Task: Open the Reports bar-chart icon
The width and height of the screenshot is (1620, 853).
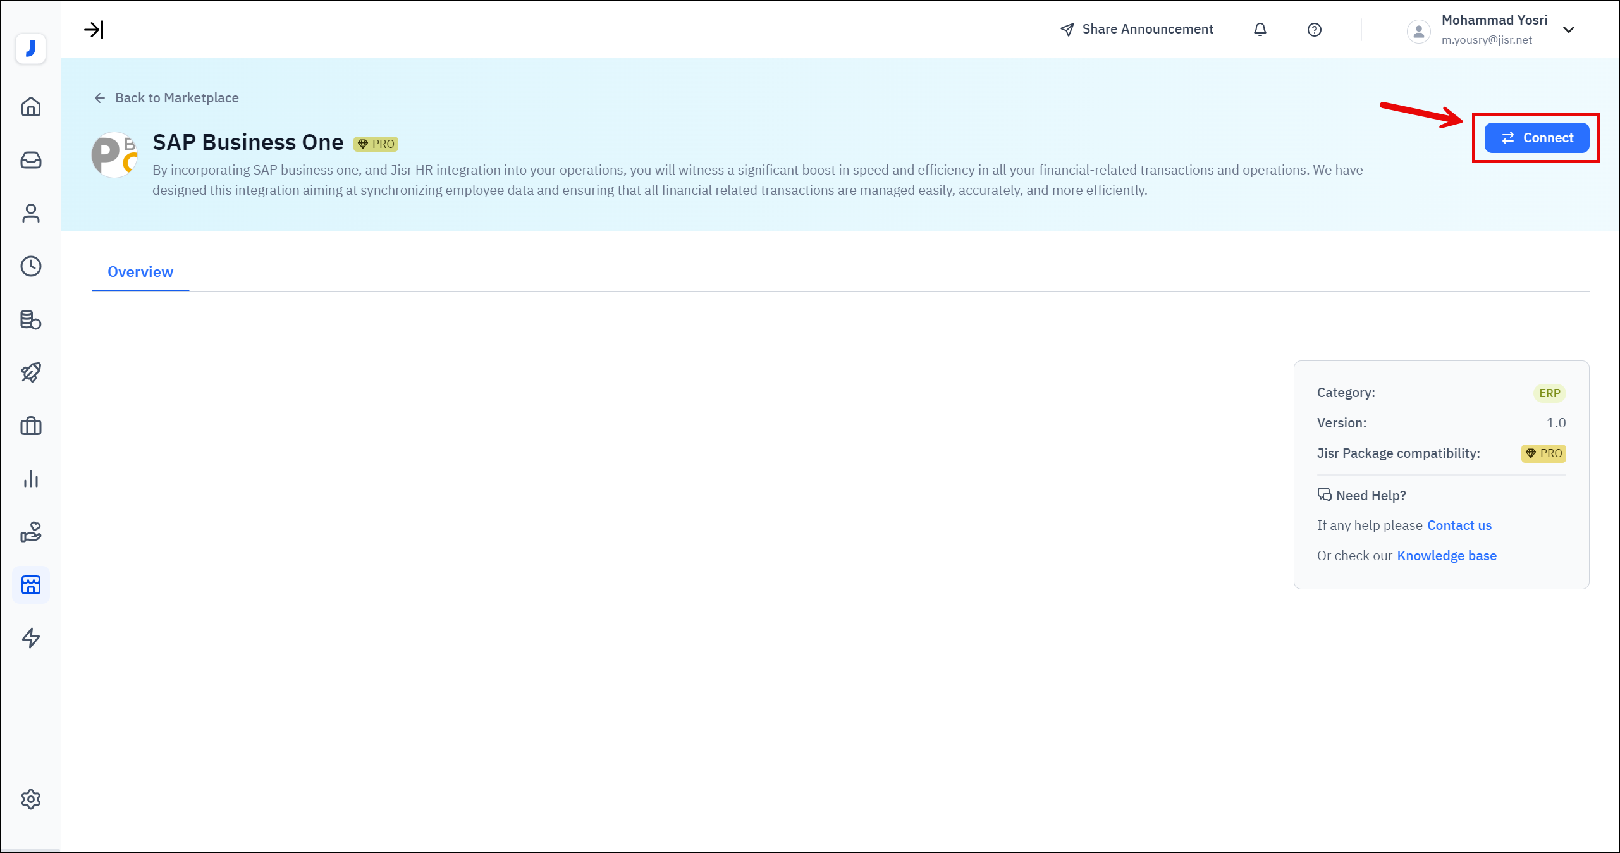Action: [x=30, y=479]
